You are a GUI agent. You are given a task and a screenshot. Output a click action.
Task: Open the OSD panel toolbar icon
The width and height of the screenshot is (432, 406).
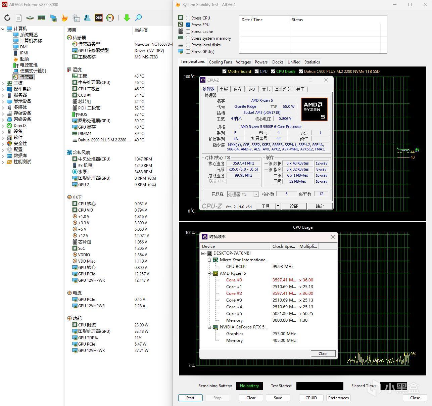(99, 18)
